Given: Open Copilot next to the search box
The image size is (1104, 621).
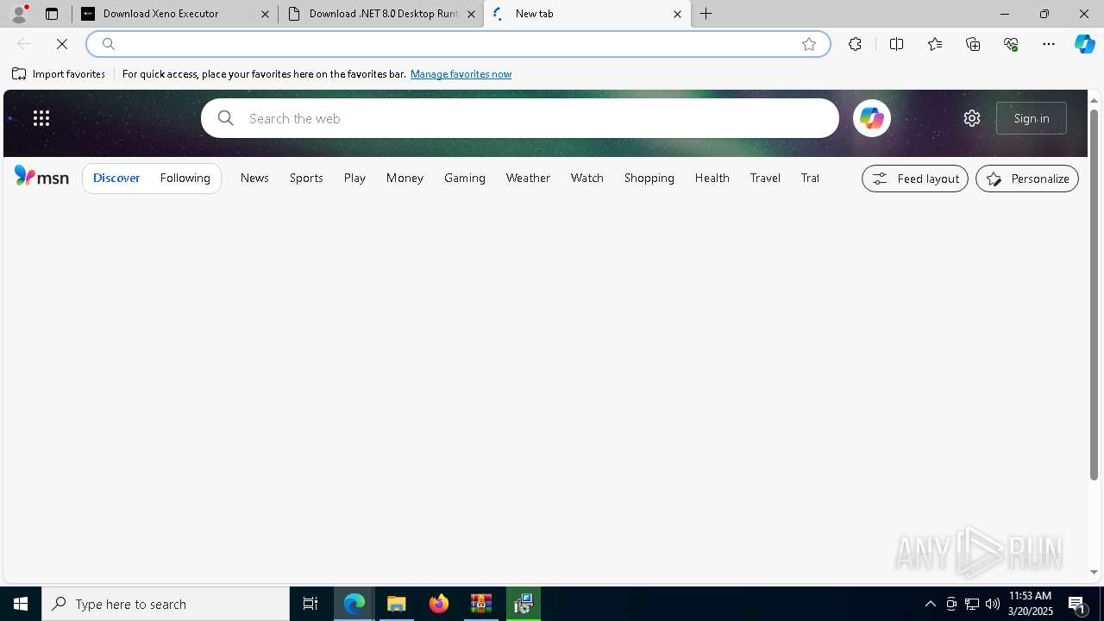Looking at the screenshot, I should pyautogui.click(x=872, y=118).
